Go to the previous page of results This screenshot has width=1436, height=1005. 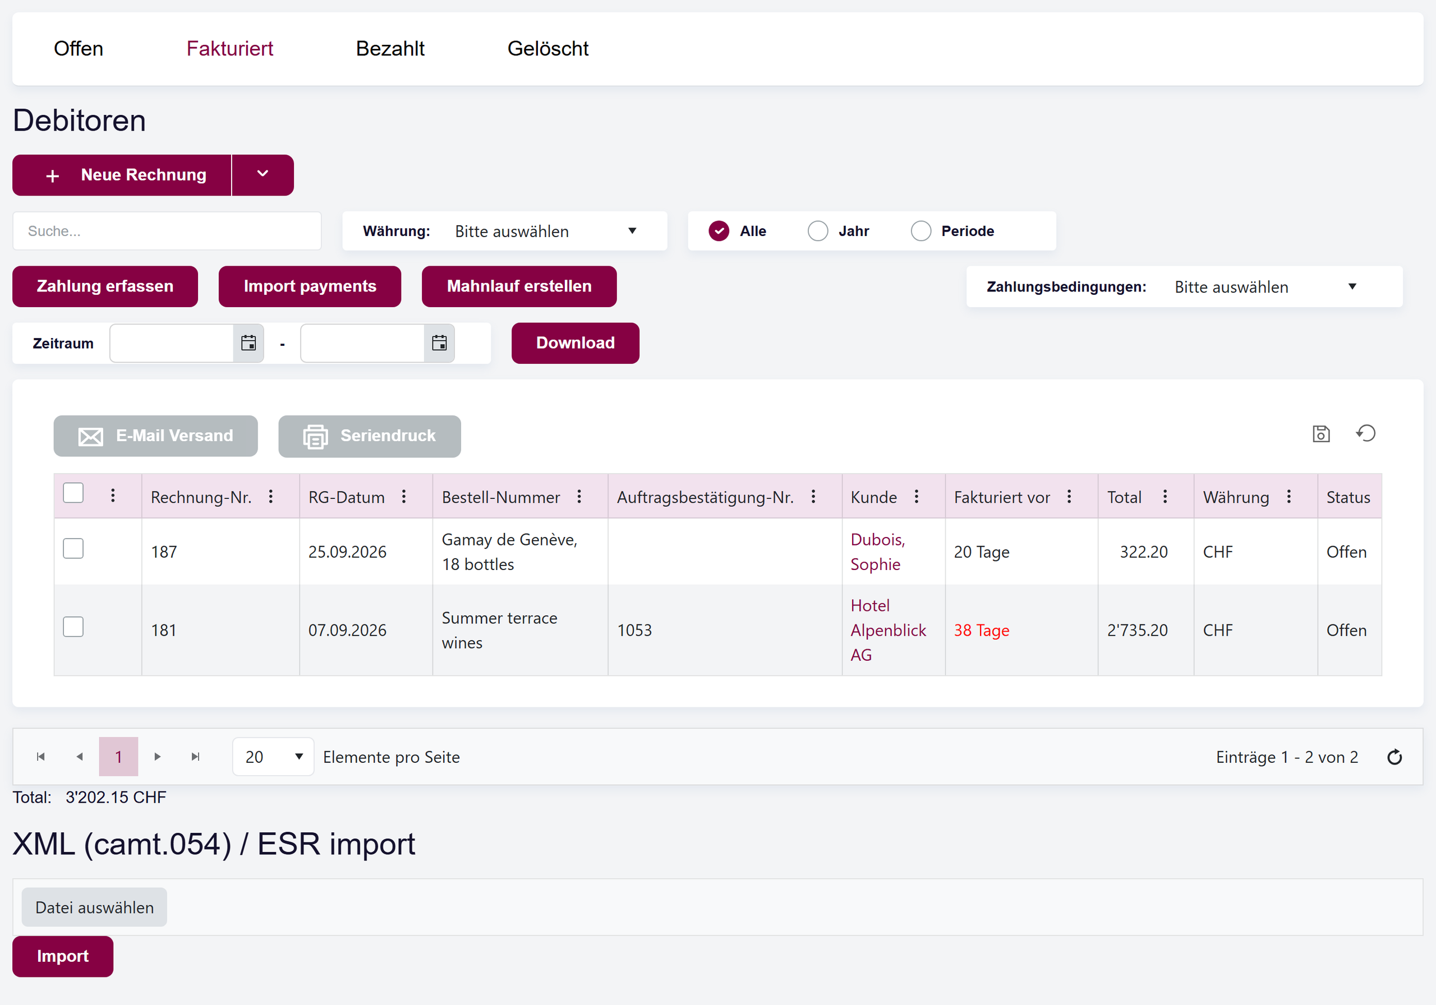(x=80, y=757)
